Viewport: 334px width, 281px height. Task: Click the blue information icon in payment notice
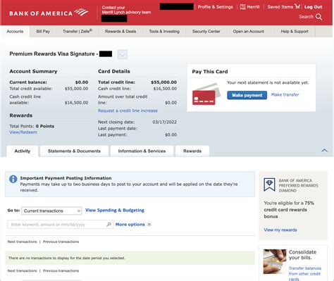(13, 179)
